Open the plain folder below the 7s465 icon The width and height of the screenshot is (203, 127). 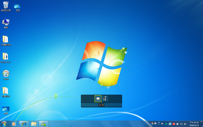tap(6, 92)
